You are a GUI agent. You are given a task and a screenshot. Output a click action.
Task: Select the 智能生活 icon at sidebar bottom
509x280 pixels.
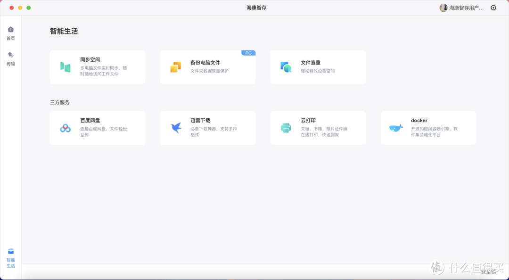(x=10, y=251)
